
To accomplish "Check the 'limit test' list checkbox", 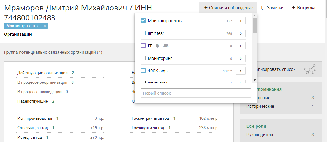I will pos(143,33).
